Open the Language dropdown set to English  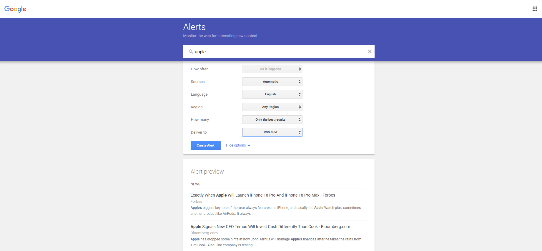(272, 94)
